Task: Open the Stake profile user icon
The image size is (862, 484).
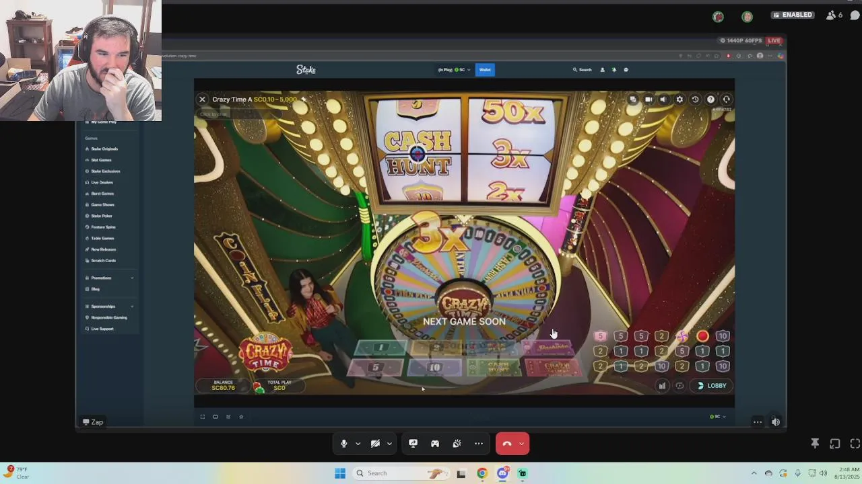Action: tap(602, 70)
